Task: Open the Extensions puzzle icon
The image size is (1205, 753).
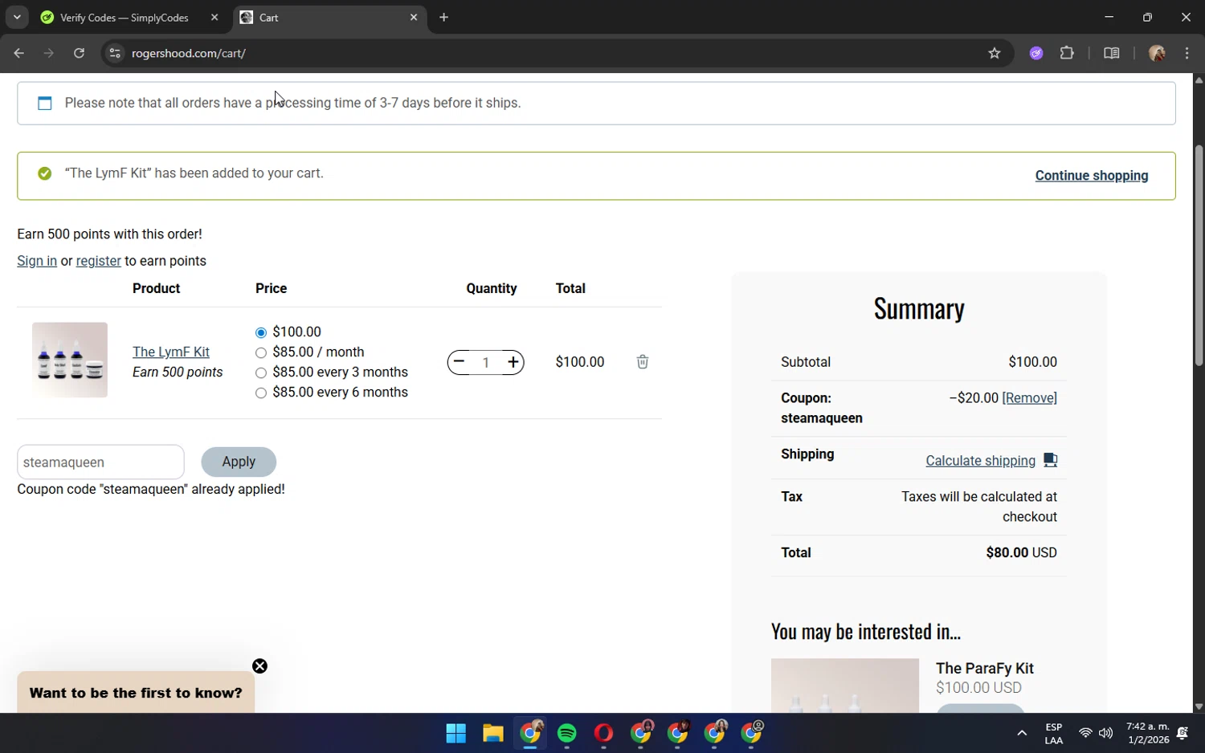Action: (1067, 54)
